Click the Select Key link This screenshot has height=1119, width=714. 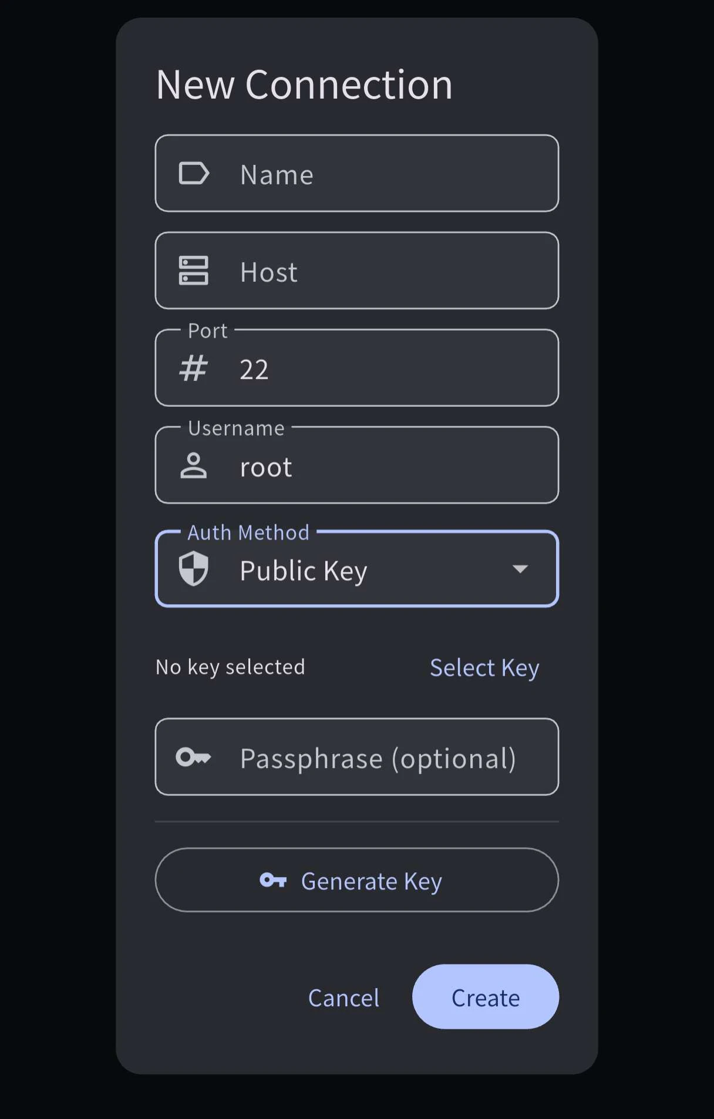[484, 668]
